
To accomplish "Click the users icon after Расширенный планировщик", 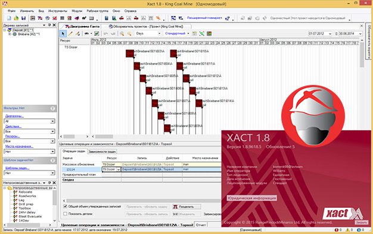I will point(228,18).
